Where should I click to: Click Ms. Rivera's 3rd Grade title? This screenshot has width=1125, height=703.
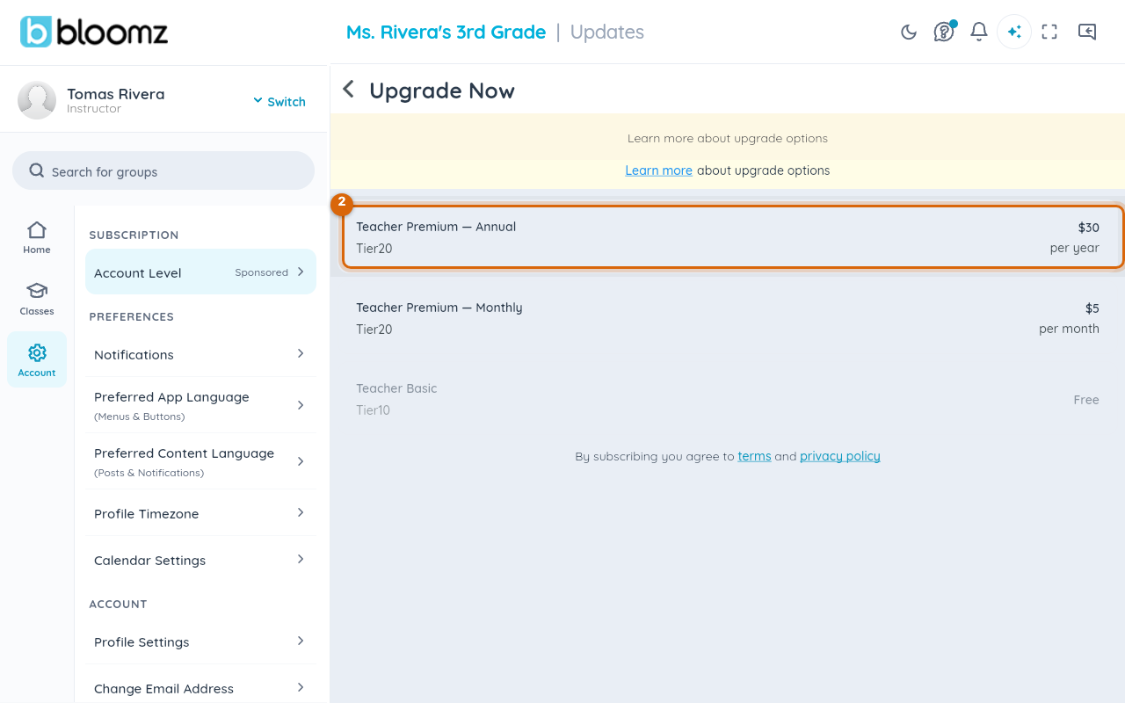tap(446, 32)
